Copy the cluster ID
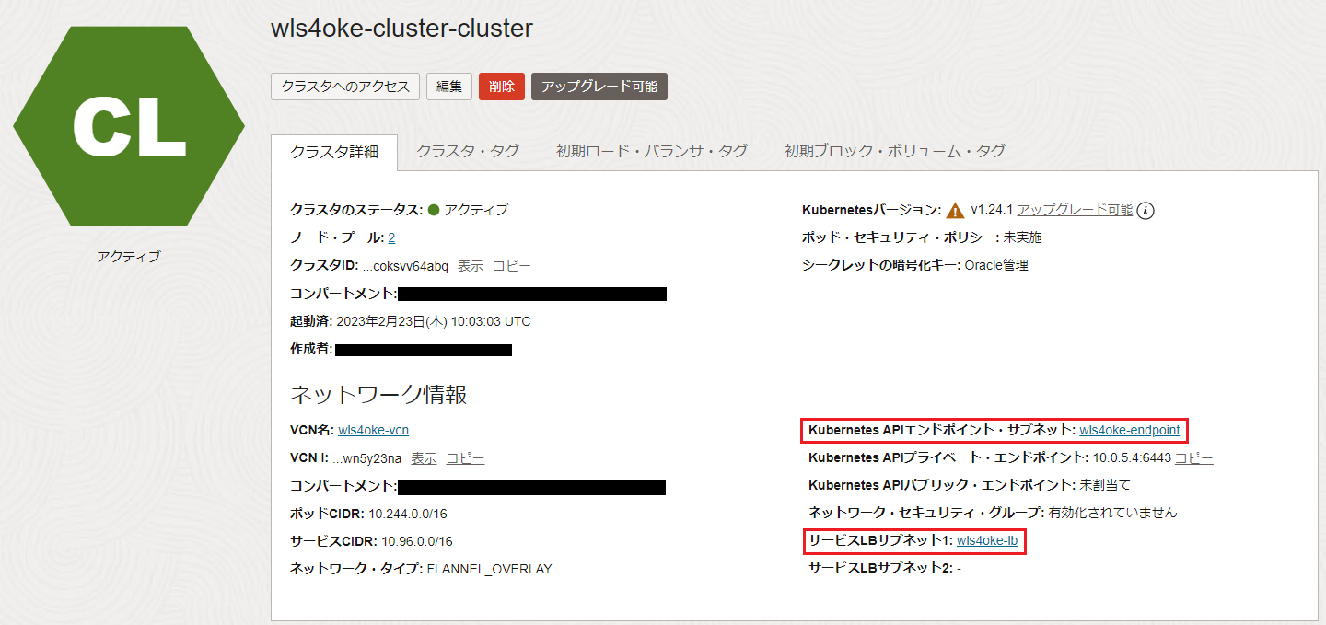Viewport: 1326px width, 625px height. pyautogui.click(x=512, y=266)
